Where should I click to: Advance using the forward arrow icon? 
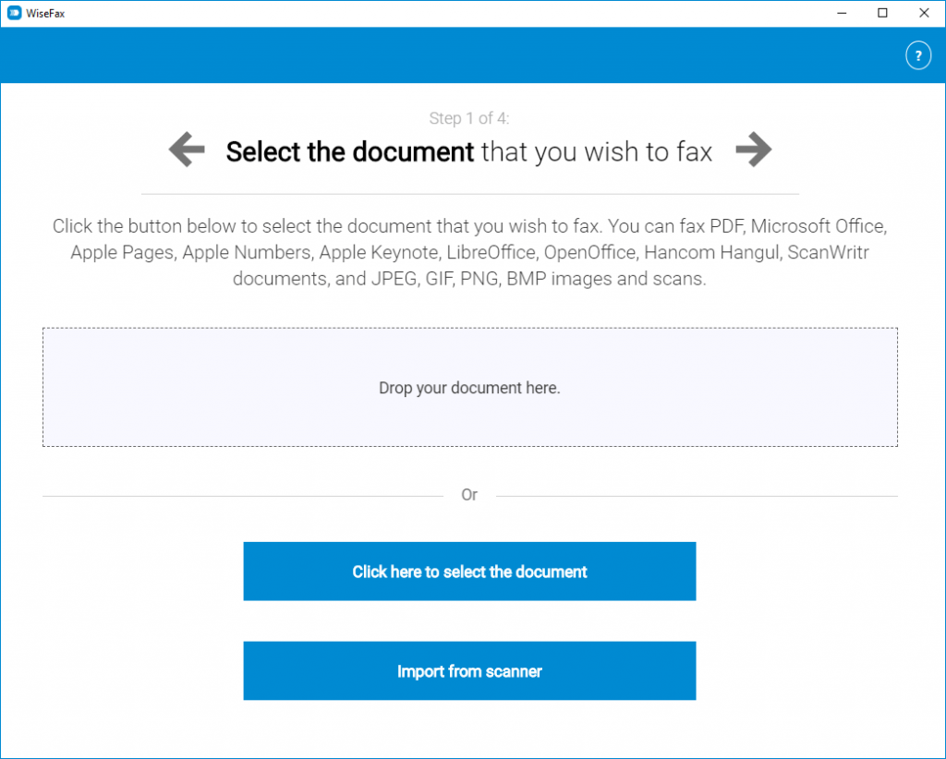click(753, 150)
